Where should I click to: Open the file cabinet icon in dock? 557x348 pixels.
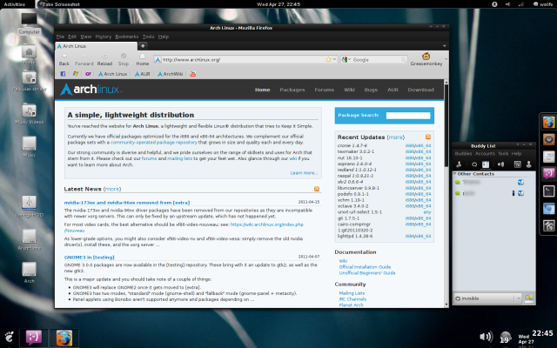click(549, 157)
